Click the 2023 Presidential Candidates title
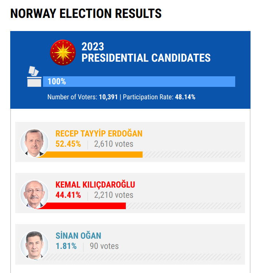260x273 pixels. (x=146, y=52)
